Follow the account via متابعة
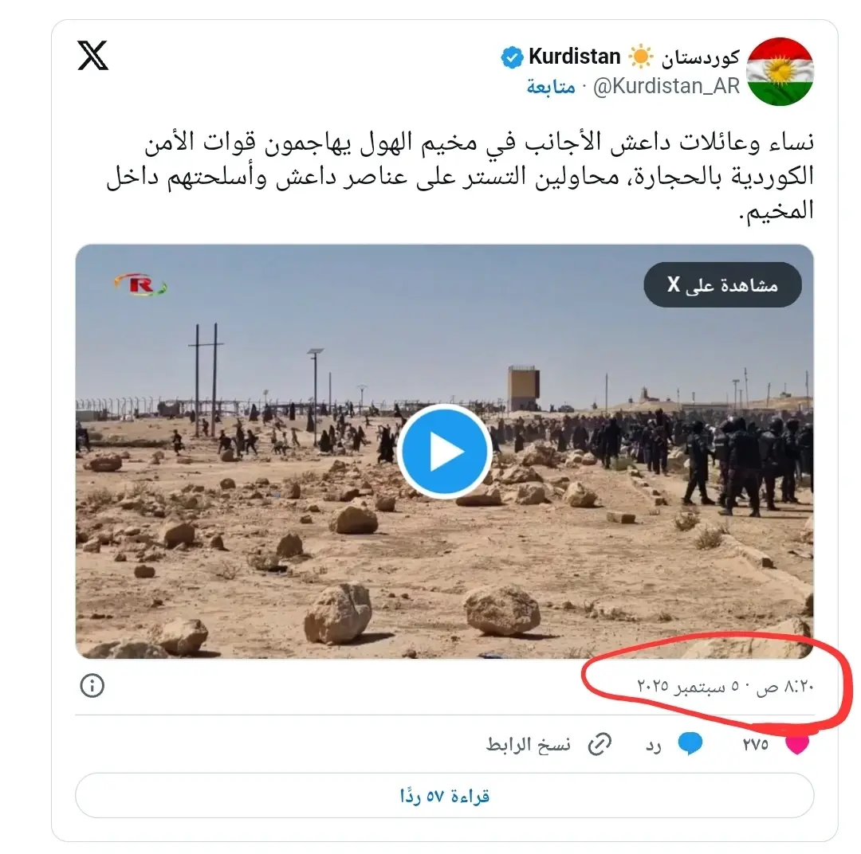 (551, 87)
